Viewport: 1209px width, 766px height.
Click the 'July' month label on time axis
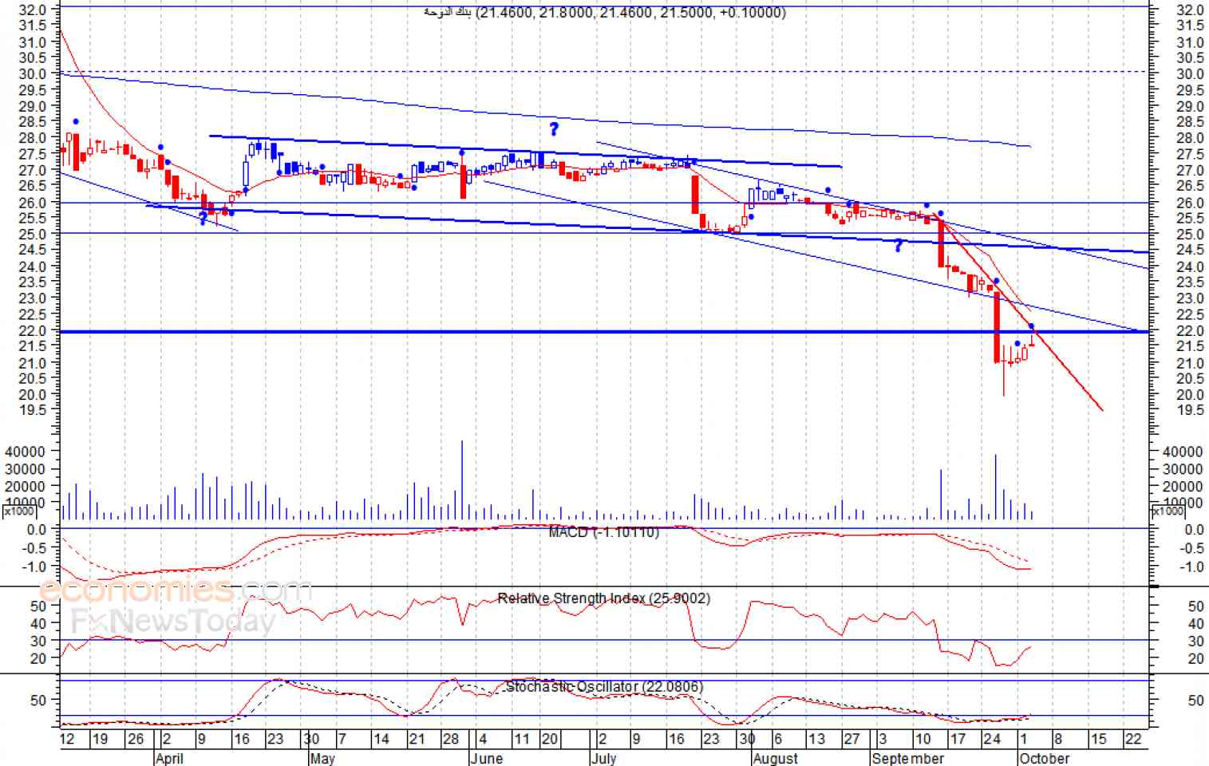point(604,758)
